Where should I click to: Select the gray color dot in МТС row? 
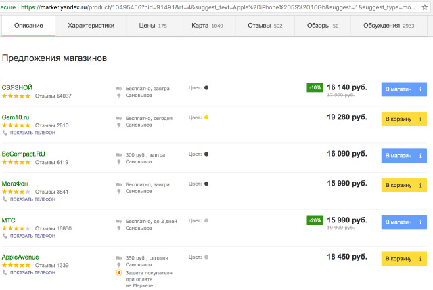pyautogui.click(x=206, y=221)
